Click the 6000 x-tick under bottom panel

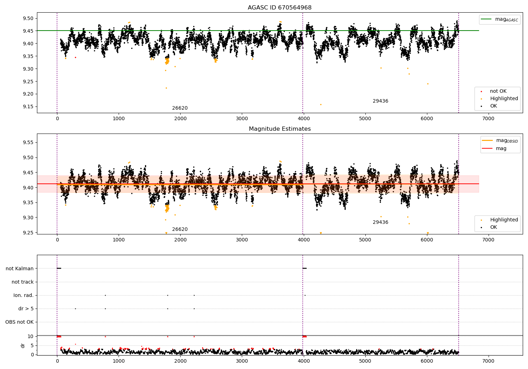[x=427, y=361]
